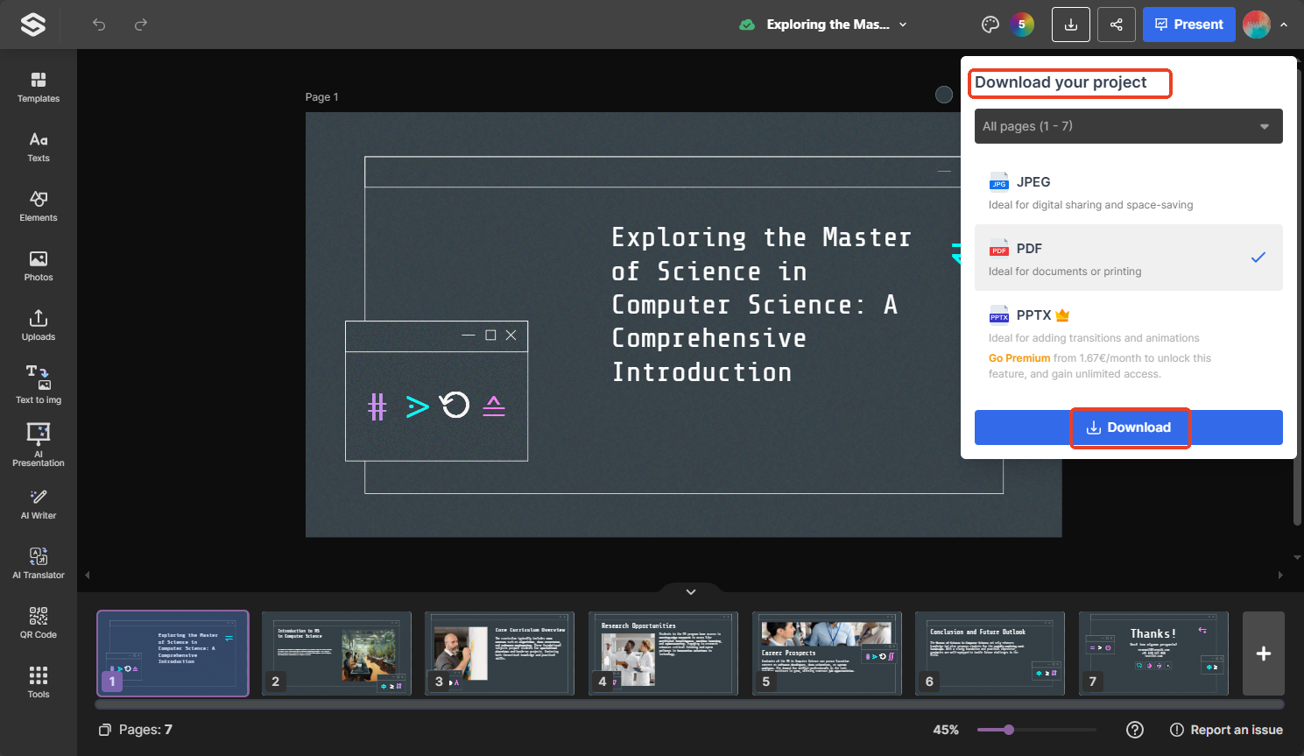This screenshot has width=1304, height=756.
Task: Click the user profile avatar
Action: 1257,25
